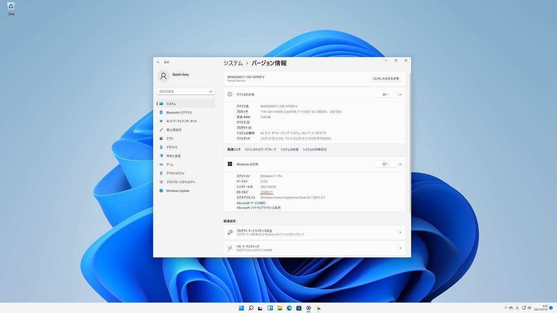Image resolution: width=557 pixels, height=313 pixels.
Task: Select the OS build value 22000.71
Action: (266, 192)
